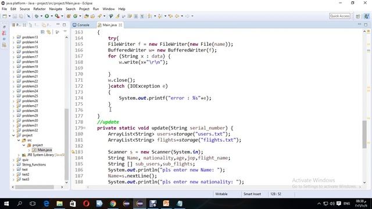Collapse the project folder node
372x209 pixels.
[13, 135]
